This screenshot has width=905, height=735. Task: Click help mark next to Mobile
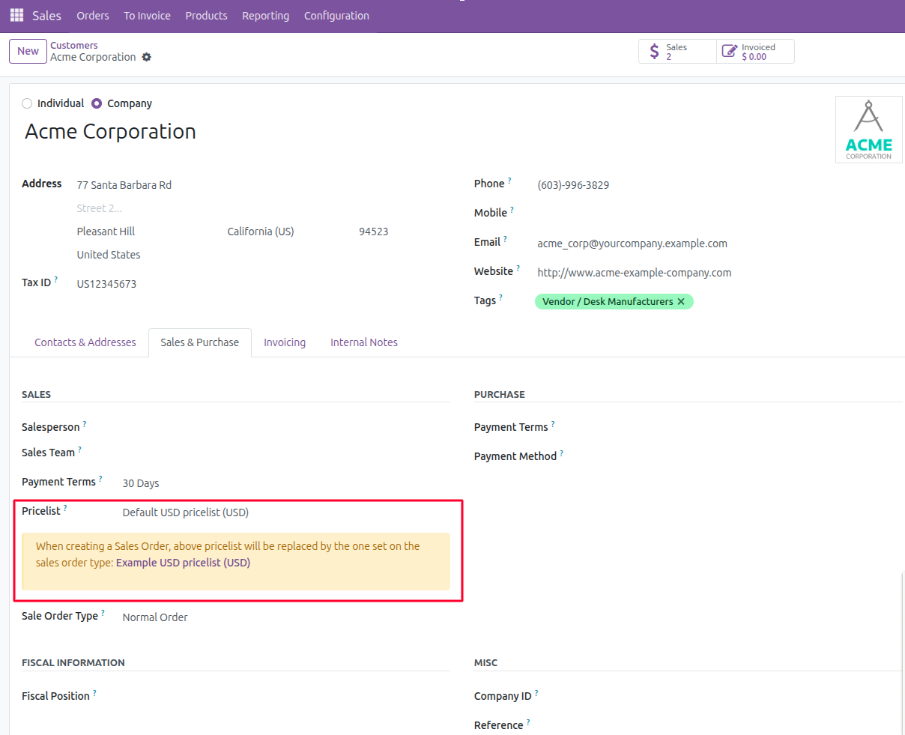click(x=512, y=210)
